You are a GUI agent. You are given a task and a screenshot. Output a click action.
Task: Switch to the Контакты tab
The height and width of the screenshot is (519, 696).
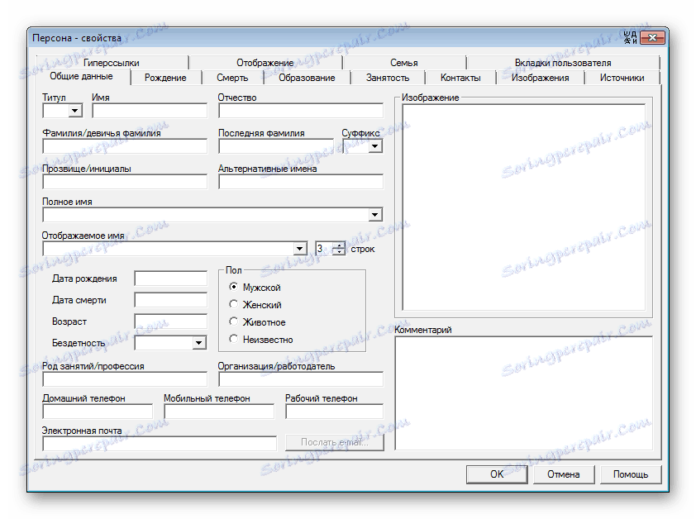click(x=460, y=78)
